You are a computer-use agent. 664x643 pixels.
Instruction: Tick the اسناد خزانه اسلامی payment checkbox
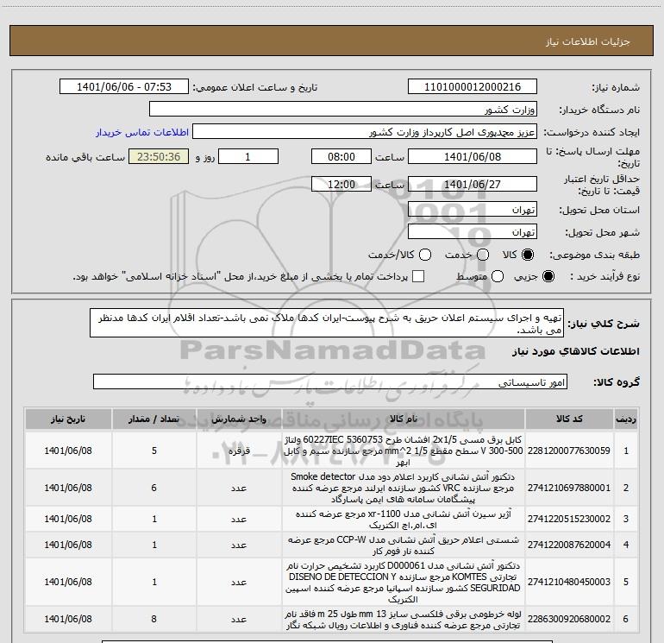[x=418, y=276]
